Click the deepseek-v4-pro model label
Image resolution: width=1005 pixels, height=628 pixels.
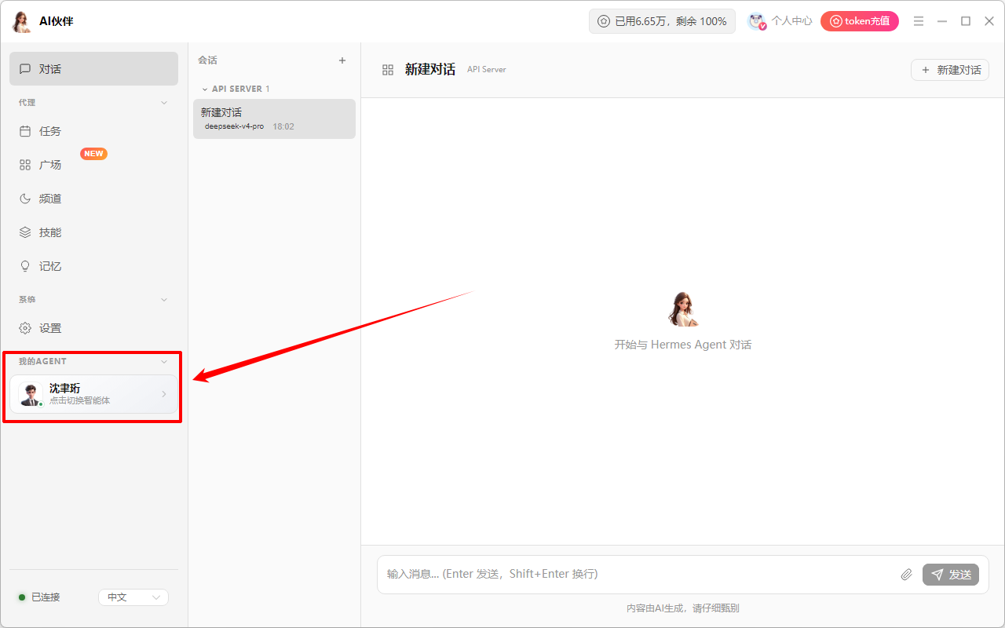click(234, 126)
